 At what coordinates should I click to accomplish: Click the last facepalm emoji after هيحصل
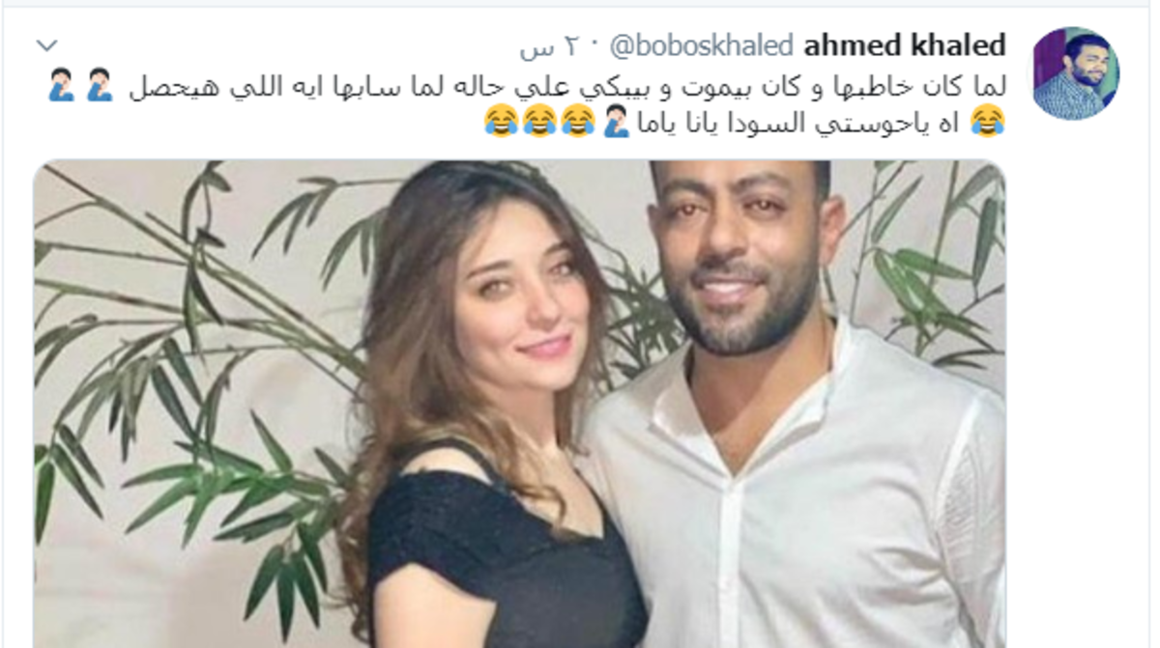pyautogui.click(x=62, y=86)
